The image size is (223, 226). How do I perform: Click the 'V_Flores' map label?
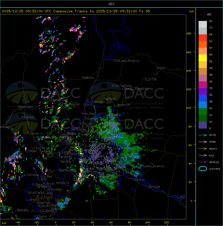[x=40, y=216]
